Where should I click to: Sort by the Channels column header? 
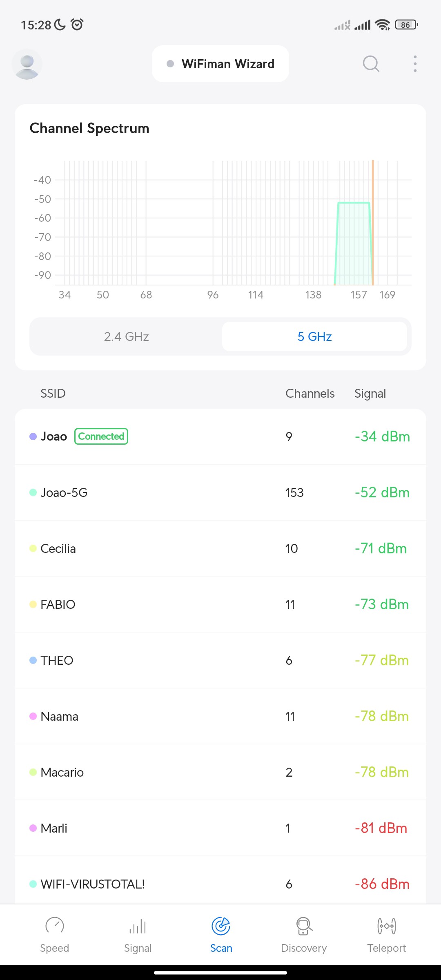tap(310, 394)
